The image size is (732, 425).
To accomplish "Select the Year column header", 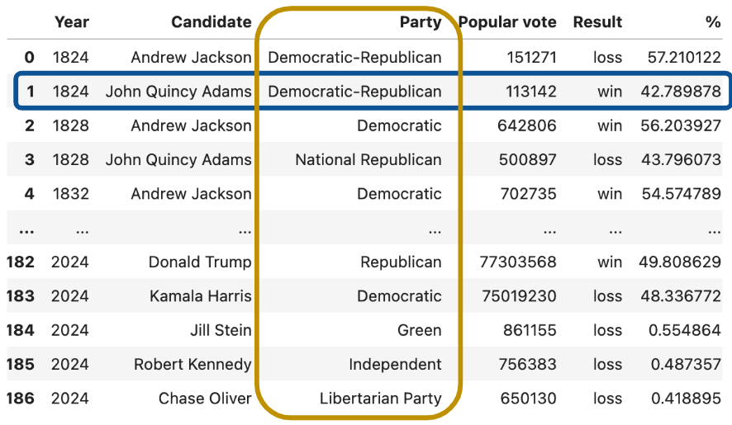I will pos(71,22).
